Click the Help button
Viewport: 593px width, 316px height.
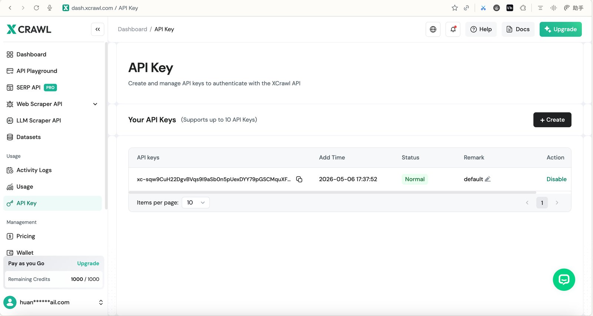481,29
